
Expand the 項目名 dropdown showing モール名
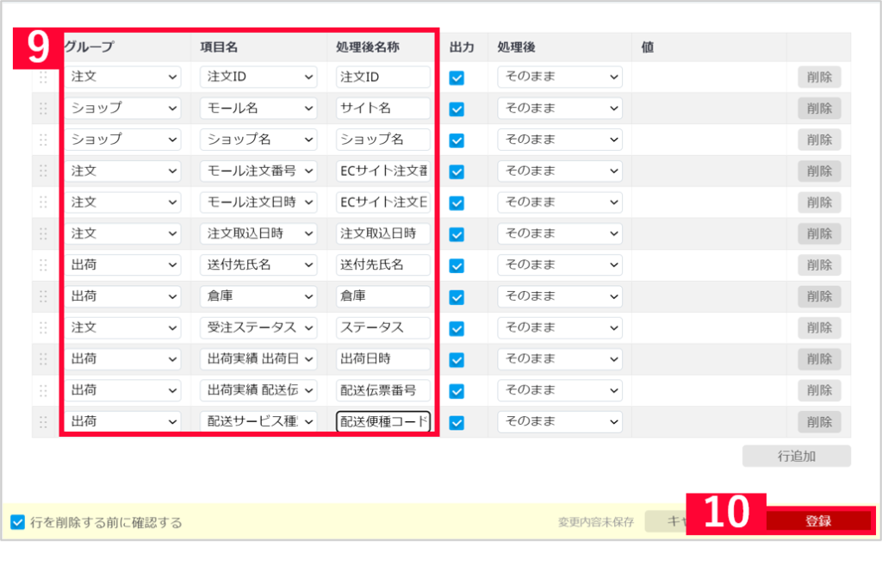(x=258, y=108)
